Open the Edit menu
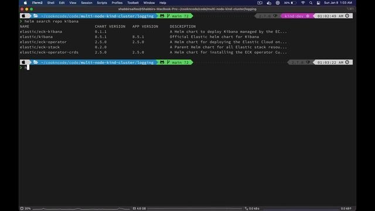The height and width of the screenshot is (211, 375). (x=62, y=3)
